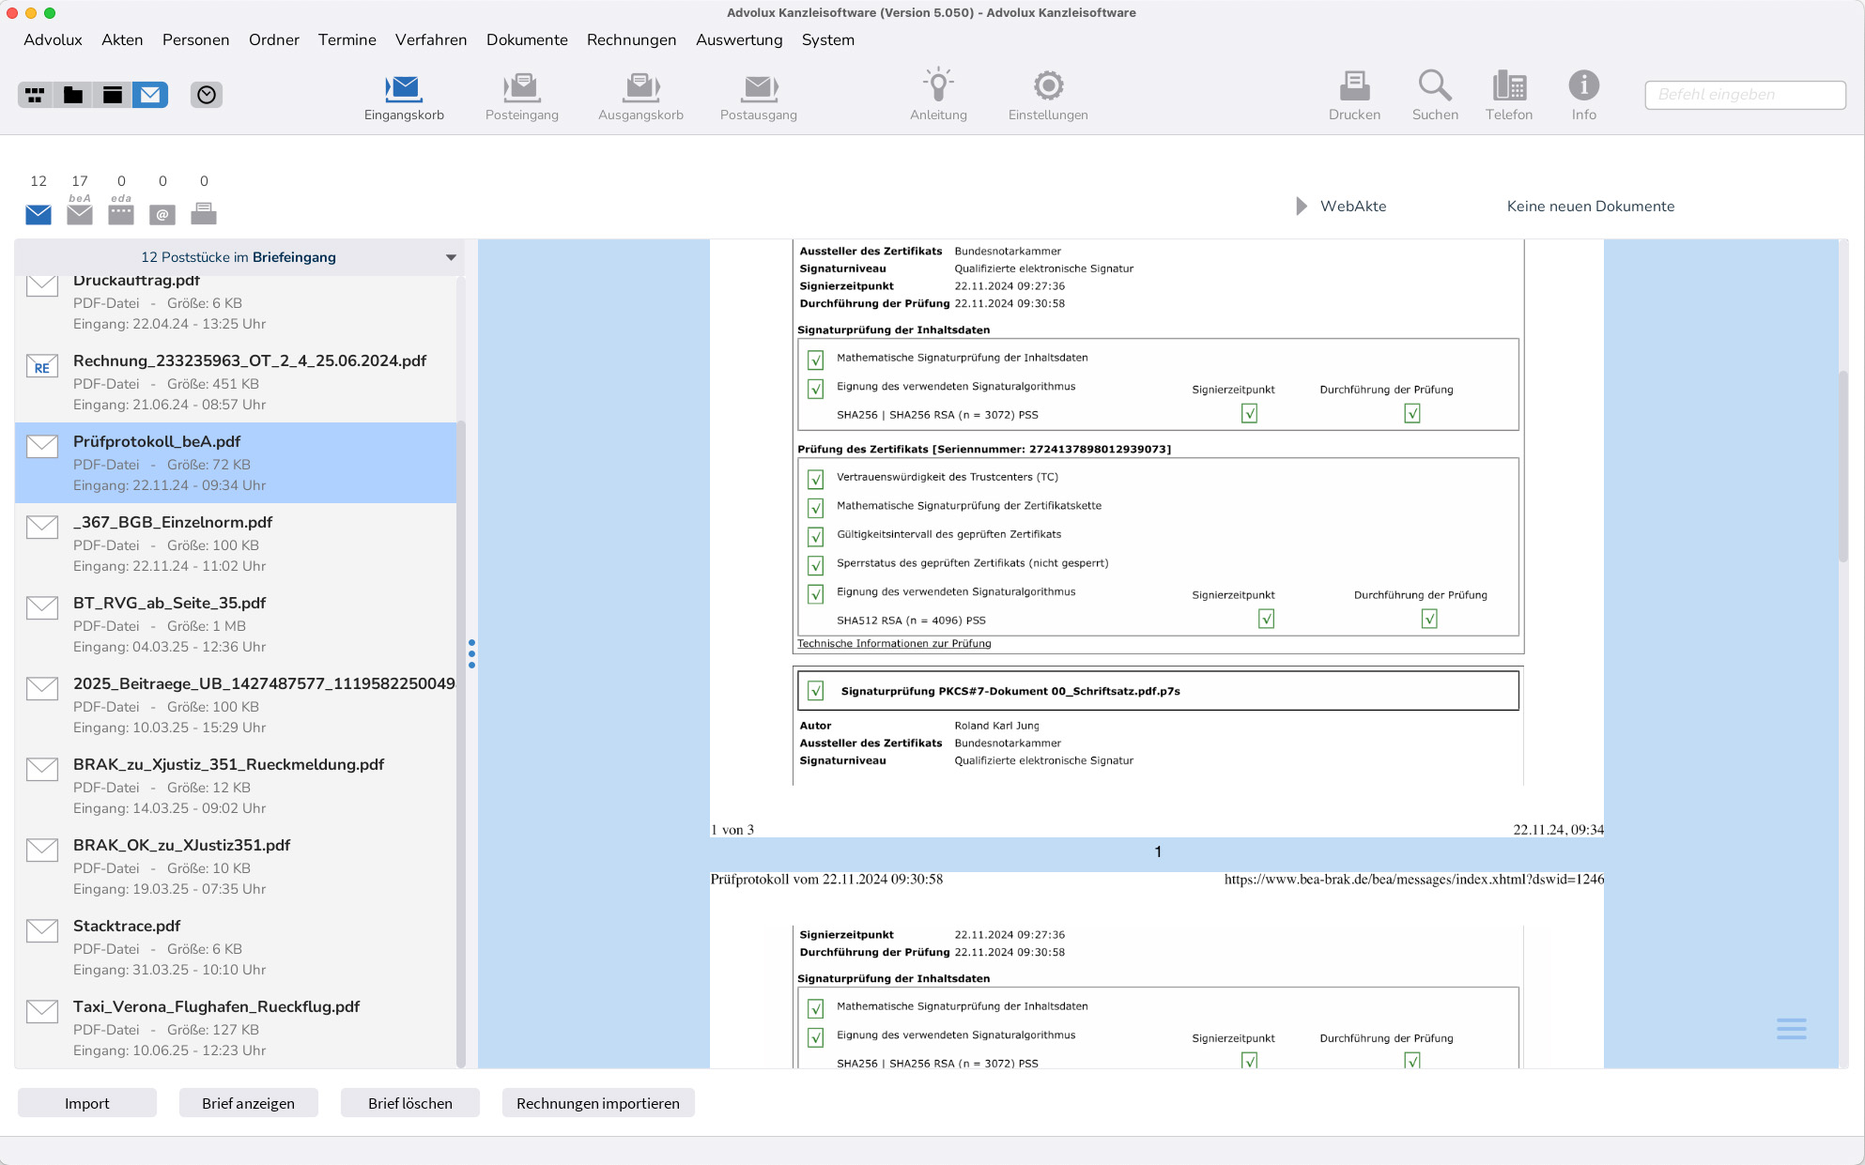Click page number 1 separator bar
Screen dimensions: 1865x1165
(x=1157, y=851)
